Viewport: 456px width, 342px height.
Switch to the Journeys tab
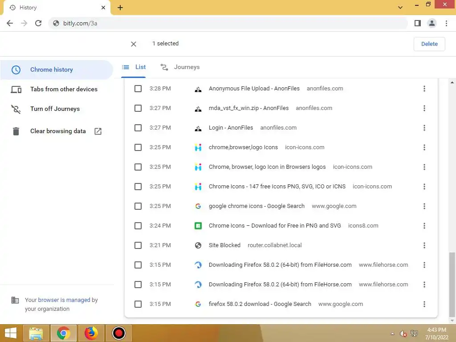coord(180,67)
